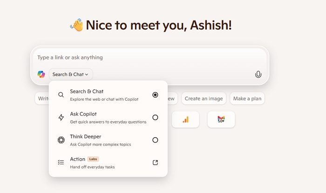Click the lightning bolt Ask Copilot icon
This screenshot has width=326, height=193.
pos(61,117)
